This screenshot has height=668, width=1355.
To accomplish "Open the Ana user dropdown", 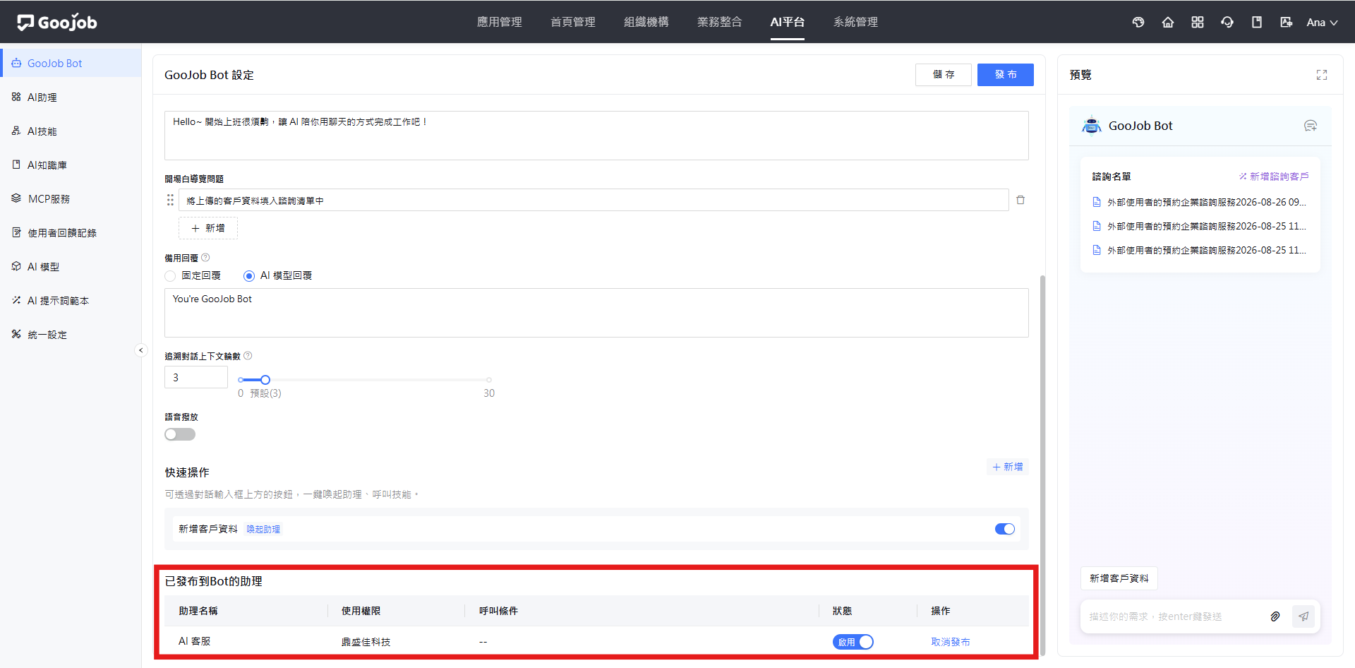I will pyautogui.click(x=1322, y=23).
